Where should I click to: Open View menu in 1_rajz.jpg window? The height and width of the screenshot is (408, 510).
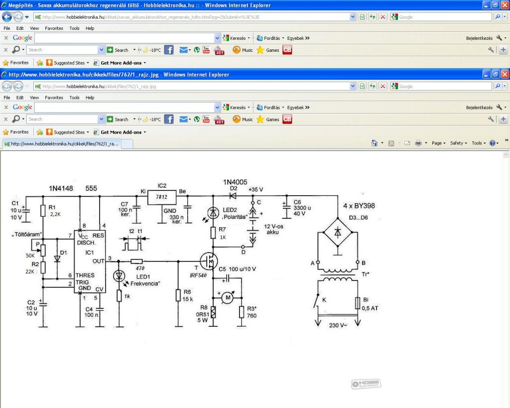click(34, 98)
